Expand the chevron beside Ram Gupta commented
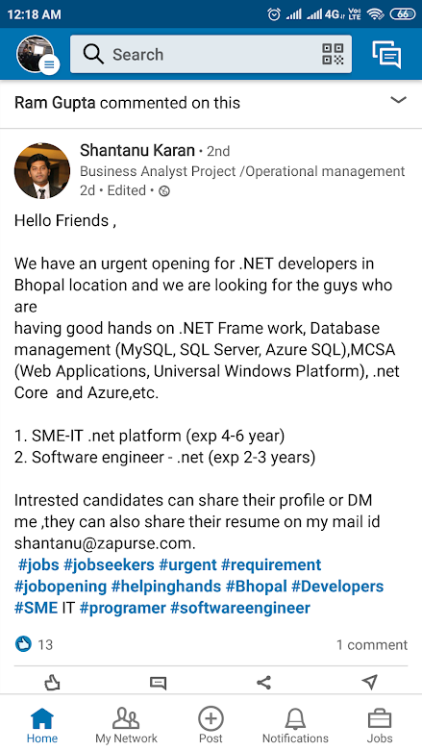The height and width of the screenshot is (751, 422). tap(399, 100)
